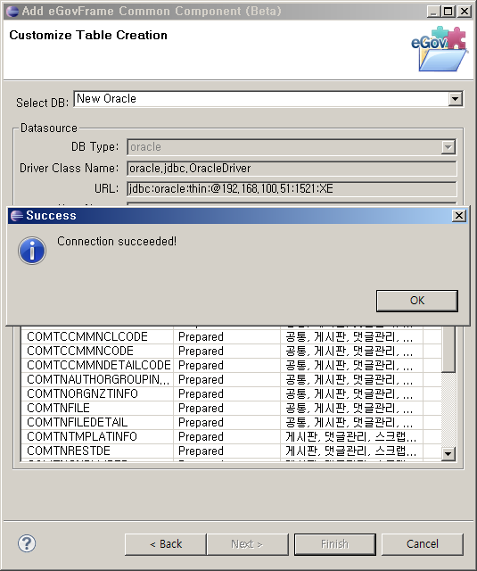This screenshot has height=571, width=477.
Task: Click the Prepared status for COMTNRESTDE
Action: [201, 451]
